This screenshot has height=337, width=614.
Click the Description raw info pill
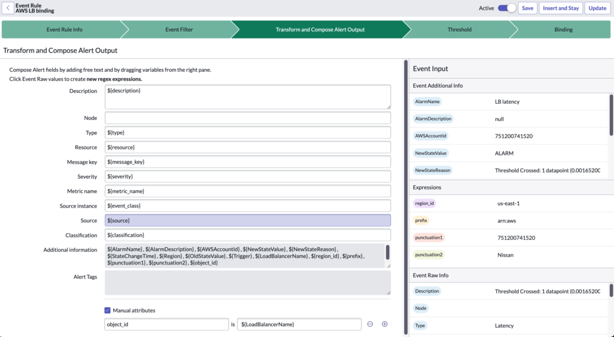tap(427, 291)
